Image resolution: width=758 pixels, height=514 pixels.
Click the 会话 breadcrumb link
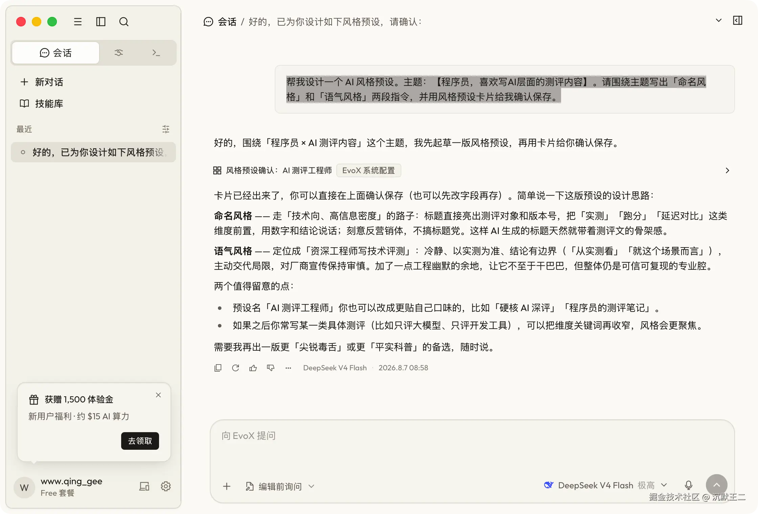coord(227,22)
